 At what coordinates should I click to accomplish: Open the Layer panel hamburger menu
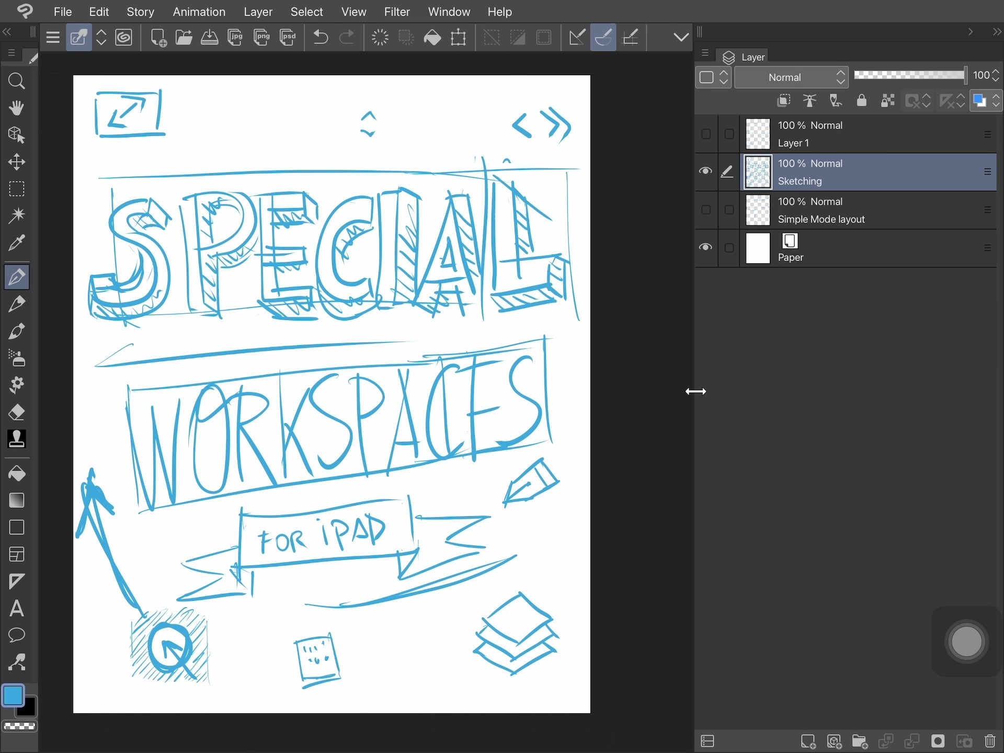(705, 53)
